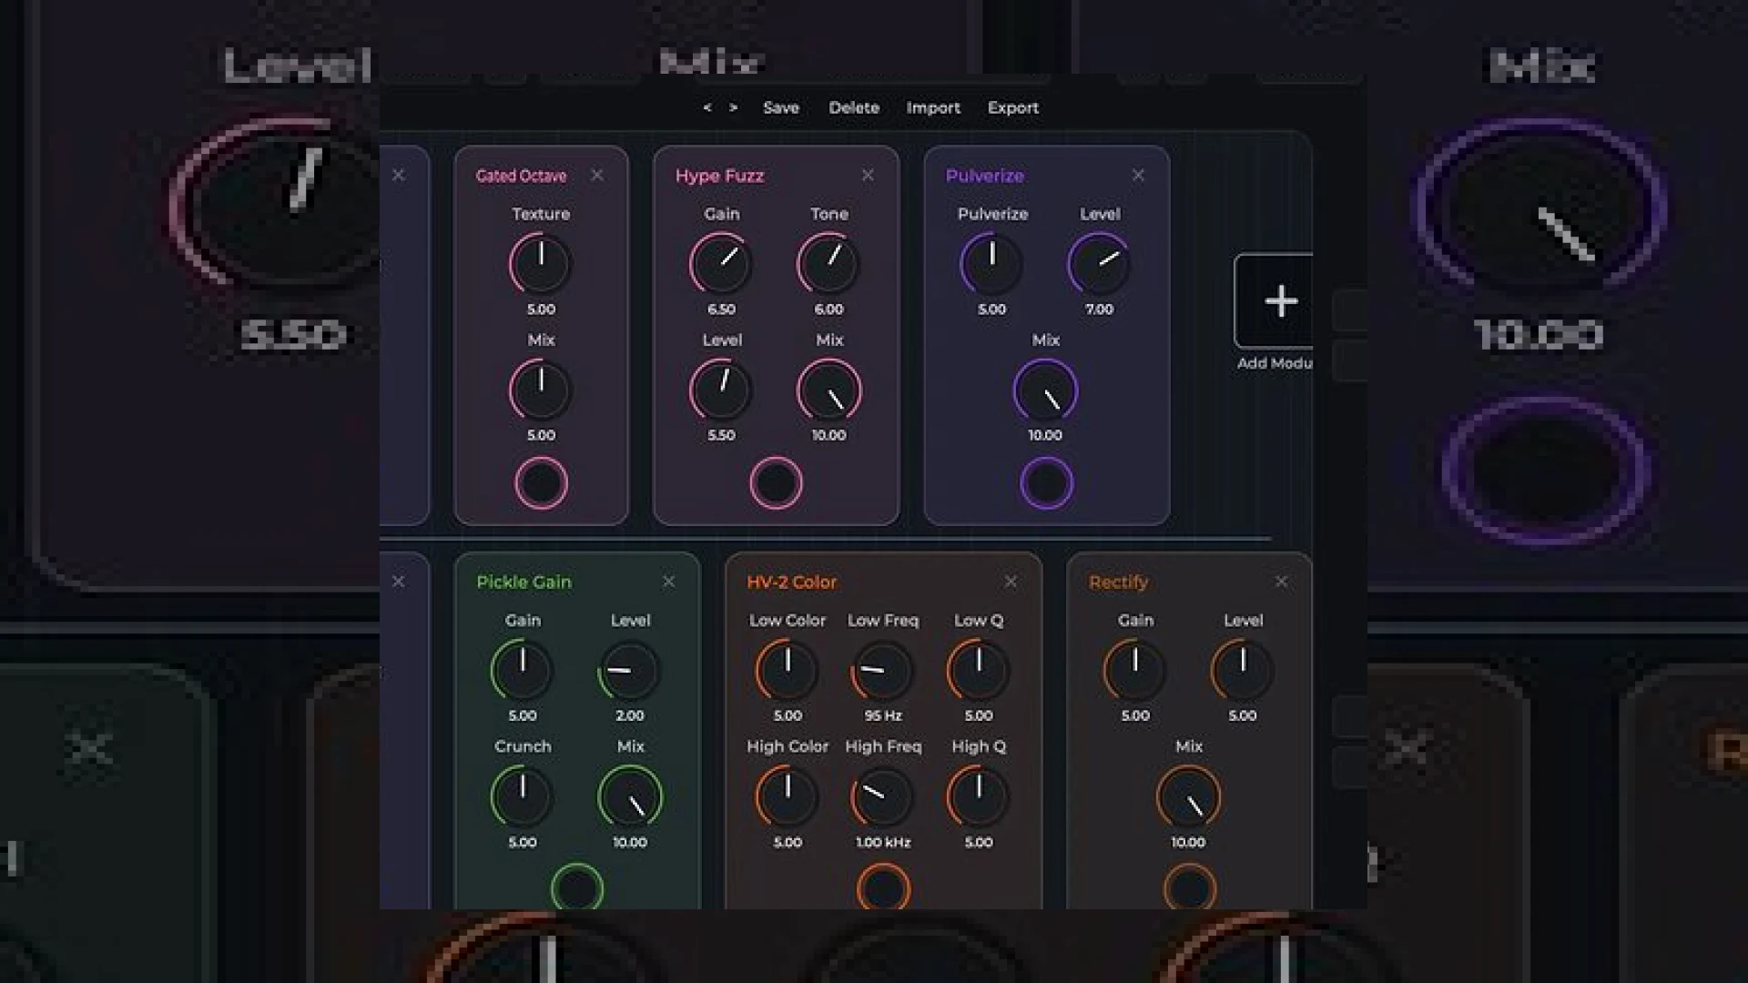
Task: Remove the Pickle Gain module
Action: [669, 582]
